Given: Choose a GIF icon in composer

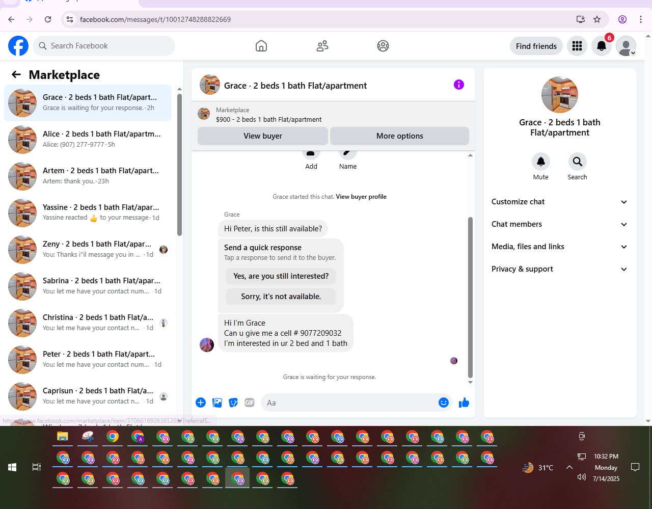Looking at the screenshot, I should (x=250, y=403).
